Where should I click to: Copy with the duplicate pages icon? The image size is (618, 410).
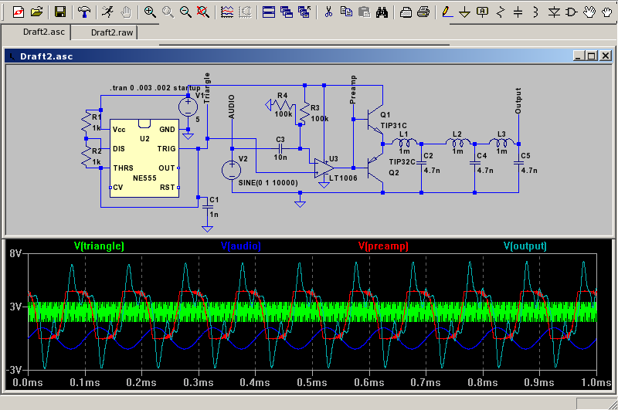[346, 12]
